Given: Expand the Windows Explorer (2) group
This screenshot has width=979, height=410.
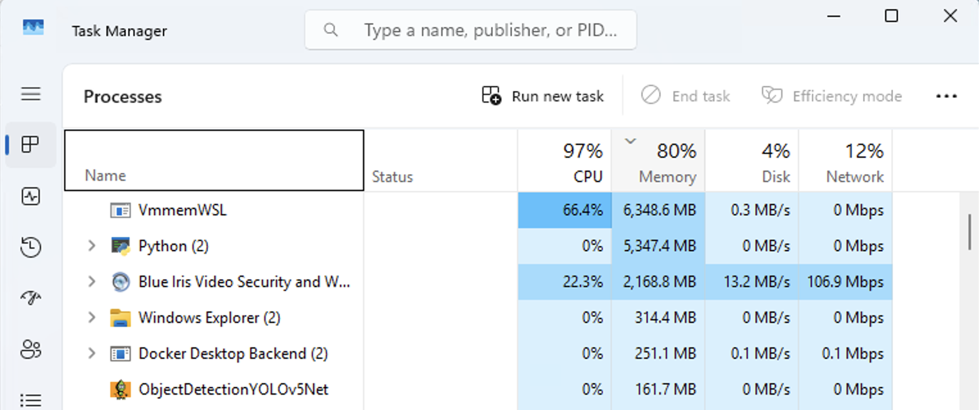Looking at the screenshot, I should pos(92,318).
